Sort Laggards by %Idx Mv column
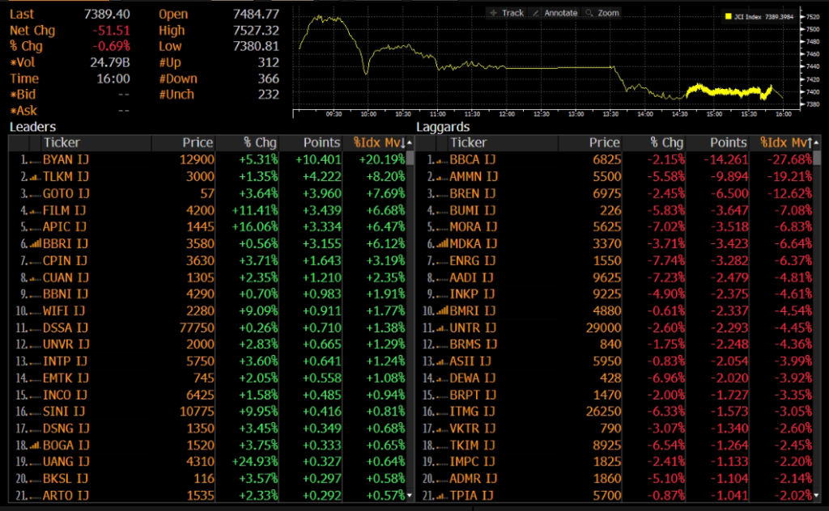The width and height of the screenshot is (829, 511). click(x=785, y=142)
